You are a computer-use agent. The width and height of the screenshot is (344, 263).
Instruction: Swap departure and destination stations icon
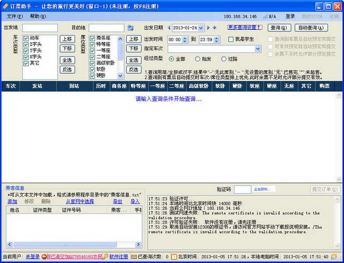pos(130,28)
